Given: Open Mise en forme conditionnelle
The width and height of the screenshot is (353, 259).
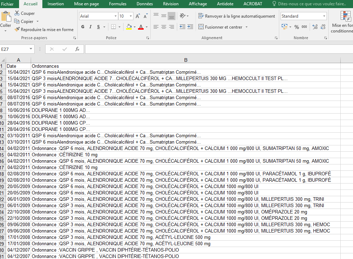Looking at the screenshot, I should pos(342,22).
